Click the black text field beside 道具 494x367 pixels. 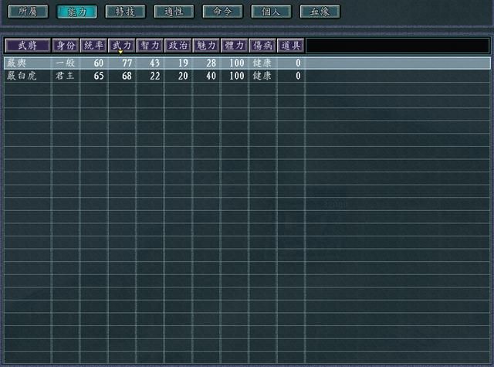click(x=397, y=46)
